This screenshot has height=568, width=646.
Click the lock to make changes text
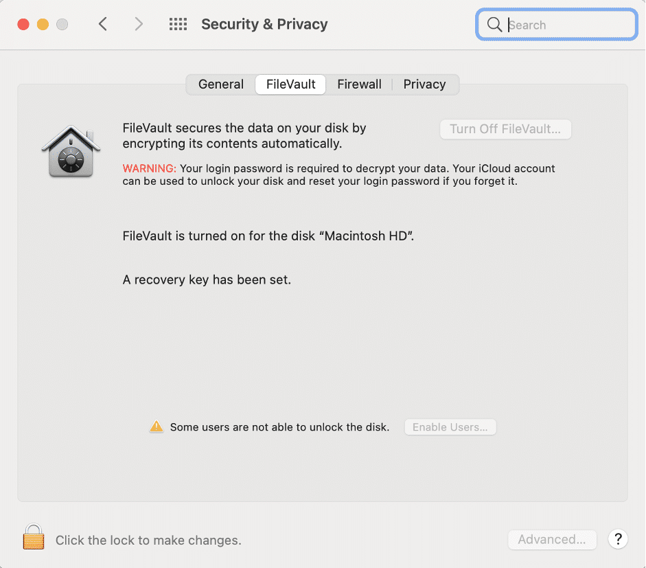[x=149, y=540]
